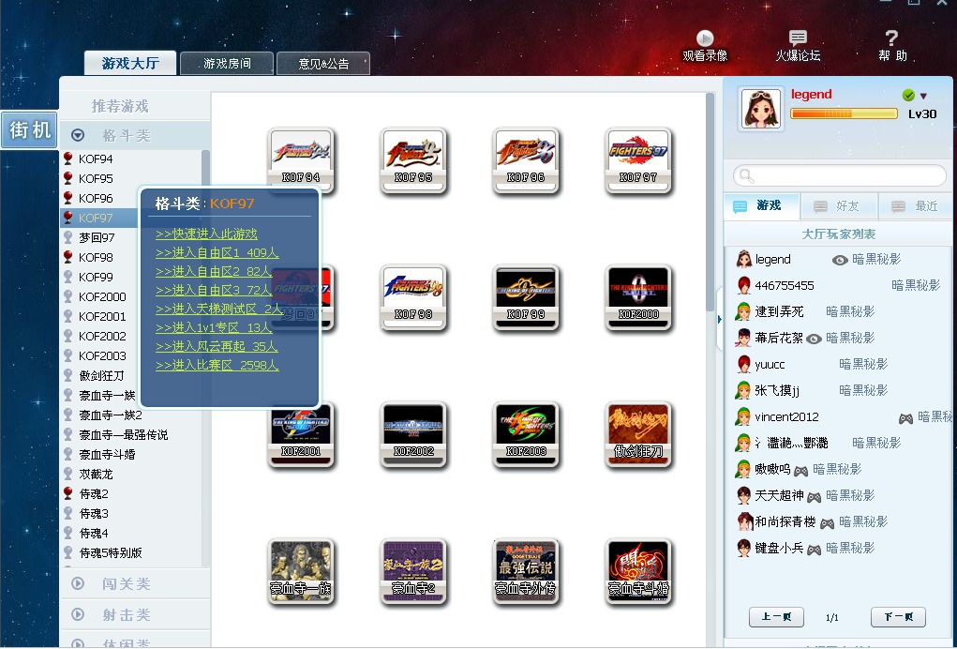
Task: Open the 帮助 help icon
Action: (x=891, y=46)
